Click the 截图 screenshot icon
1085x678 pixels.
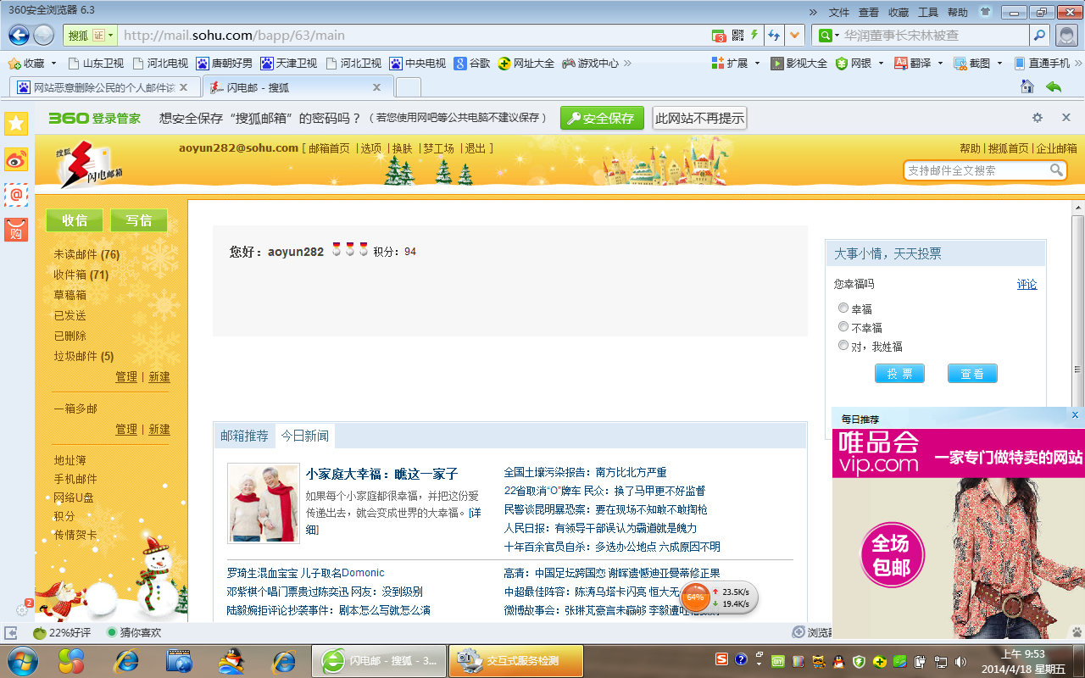pyautogui.click(x=960, y=64)
